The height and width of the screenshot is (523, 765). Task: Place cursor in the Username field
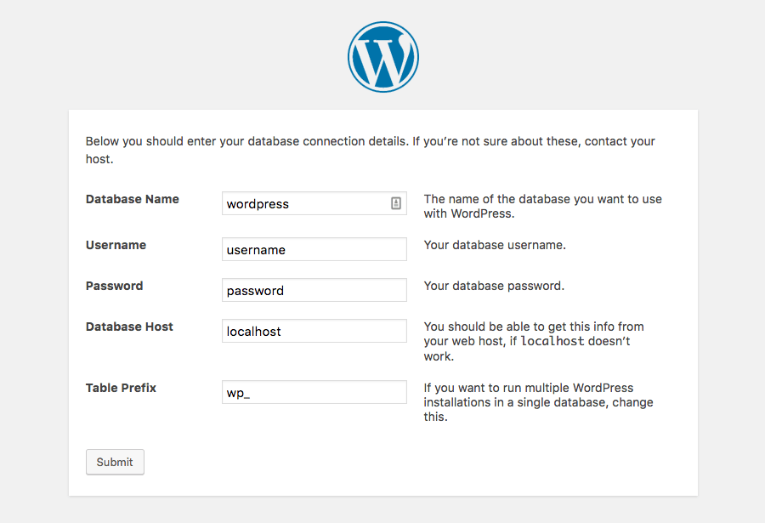314,248
